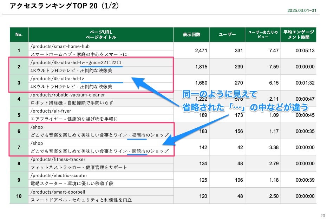Viewport: 327px width, 221px height.
Task: Click the ユーザーあたりのビュー header
Action: (263, 35)
